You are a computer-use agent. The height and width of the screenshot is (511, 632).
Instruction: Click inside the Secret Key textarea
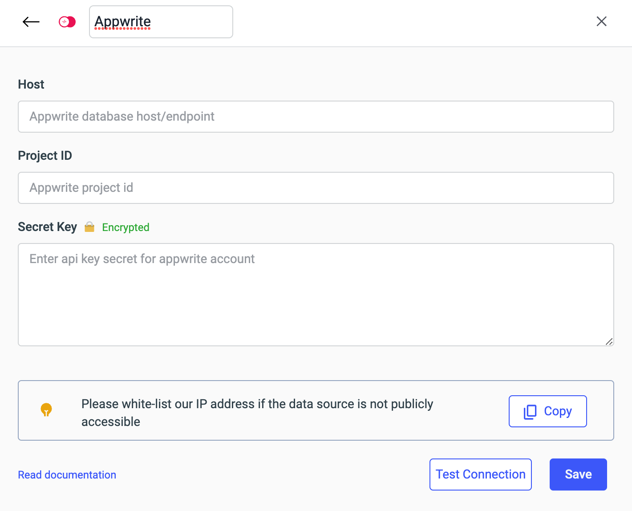coord(316,295)
